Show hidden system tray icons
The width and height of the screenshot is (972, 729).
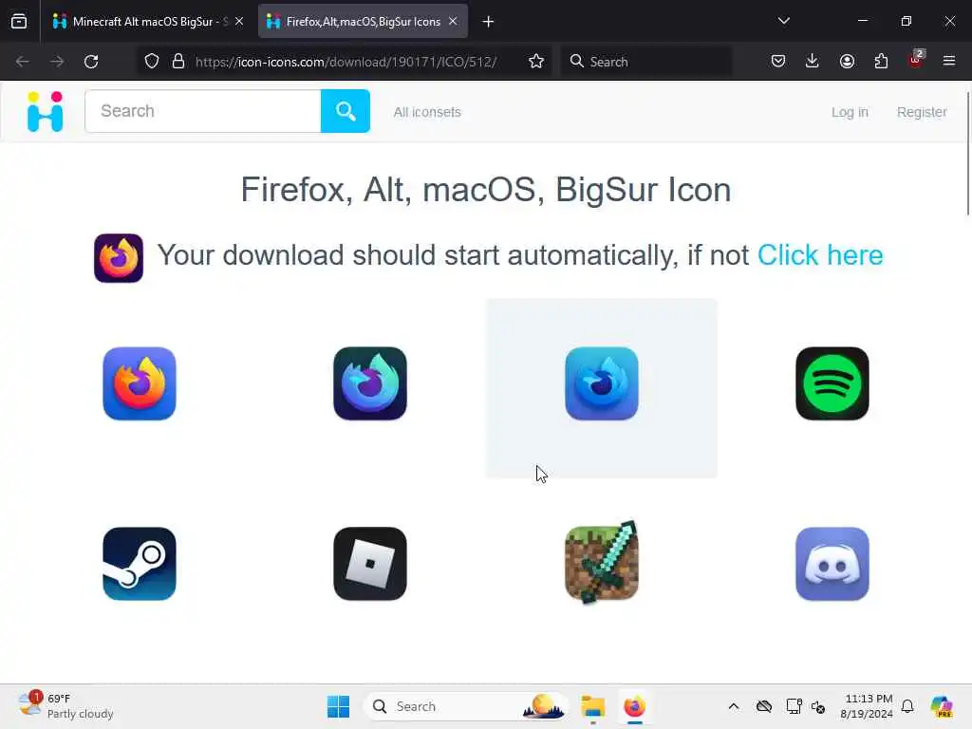(734, 706)
